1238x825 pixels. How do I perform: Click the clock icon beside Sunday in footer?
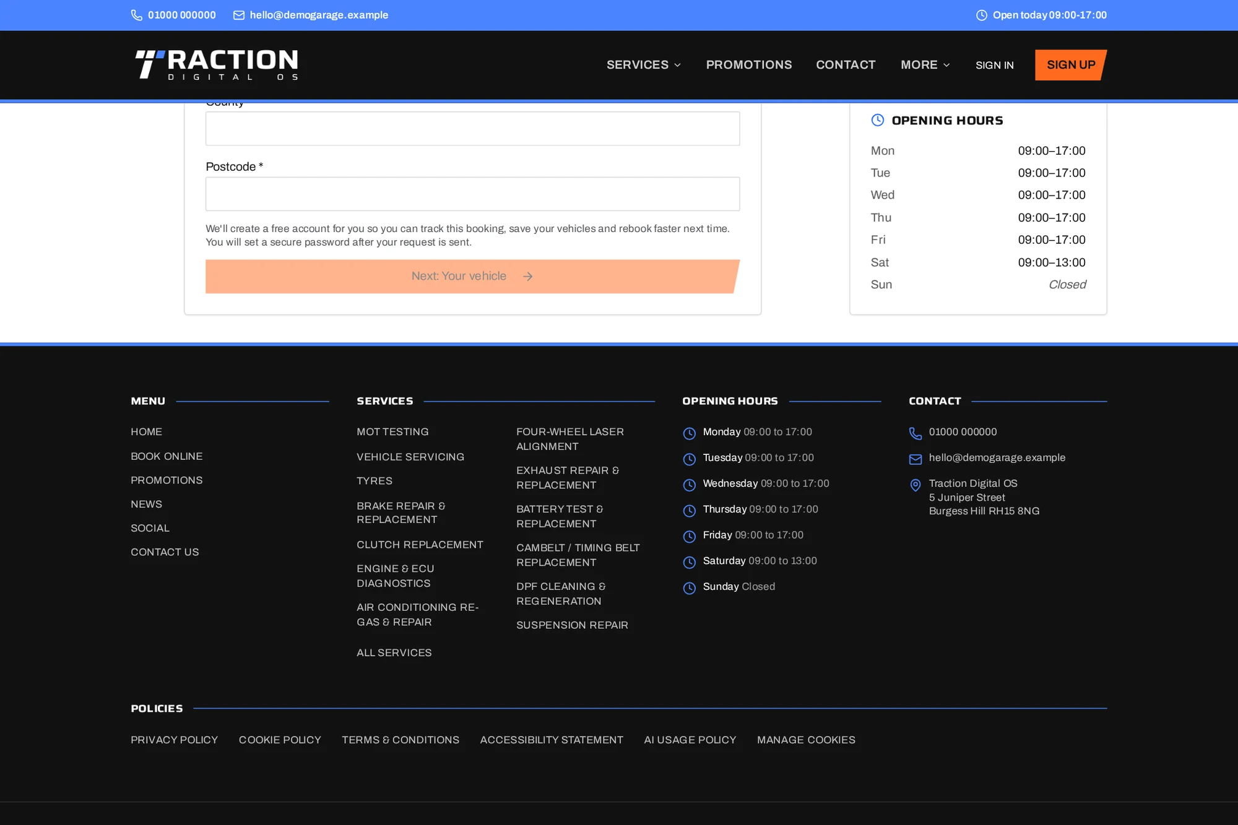[x=689, y=588]
